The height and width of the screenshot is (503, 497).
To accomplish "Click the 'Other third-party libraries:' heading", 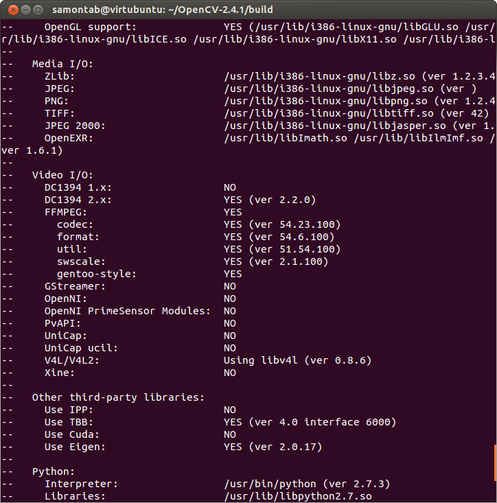I will [118, 397].
